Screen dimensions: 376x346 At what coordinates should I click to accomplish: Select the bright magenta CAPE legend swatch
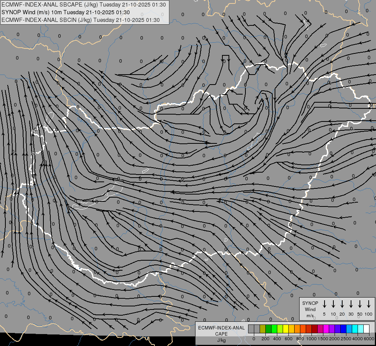(326, 329)
